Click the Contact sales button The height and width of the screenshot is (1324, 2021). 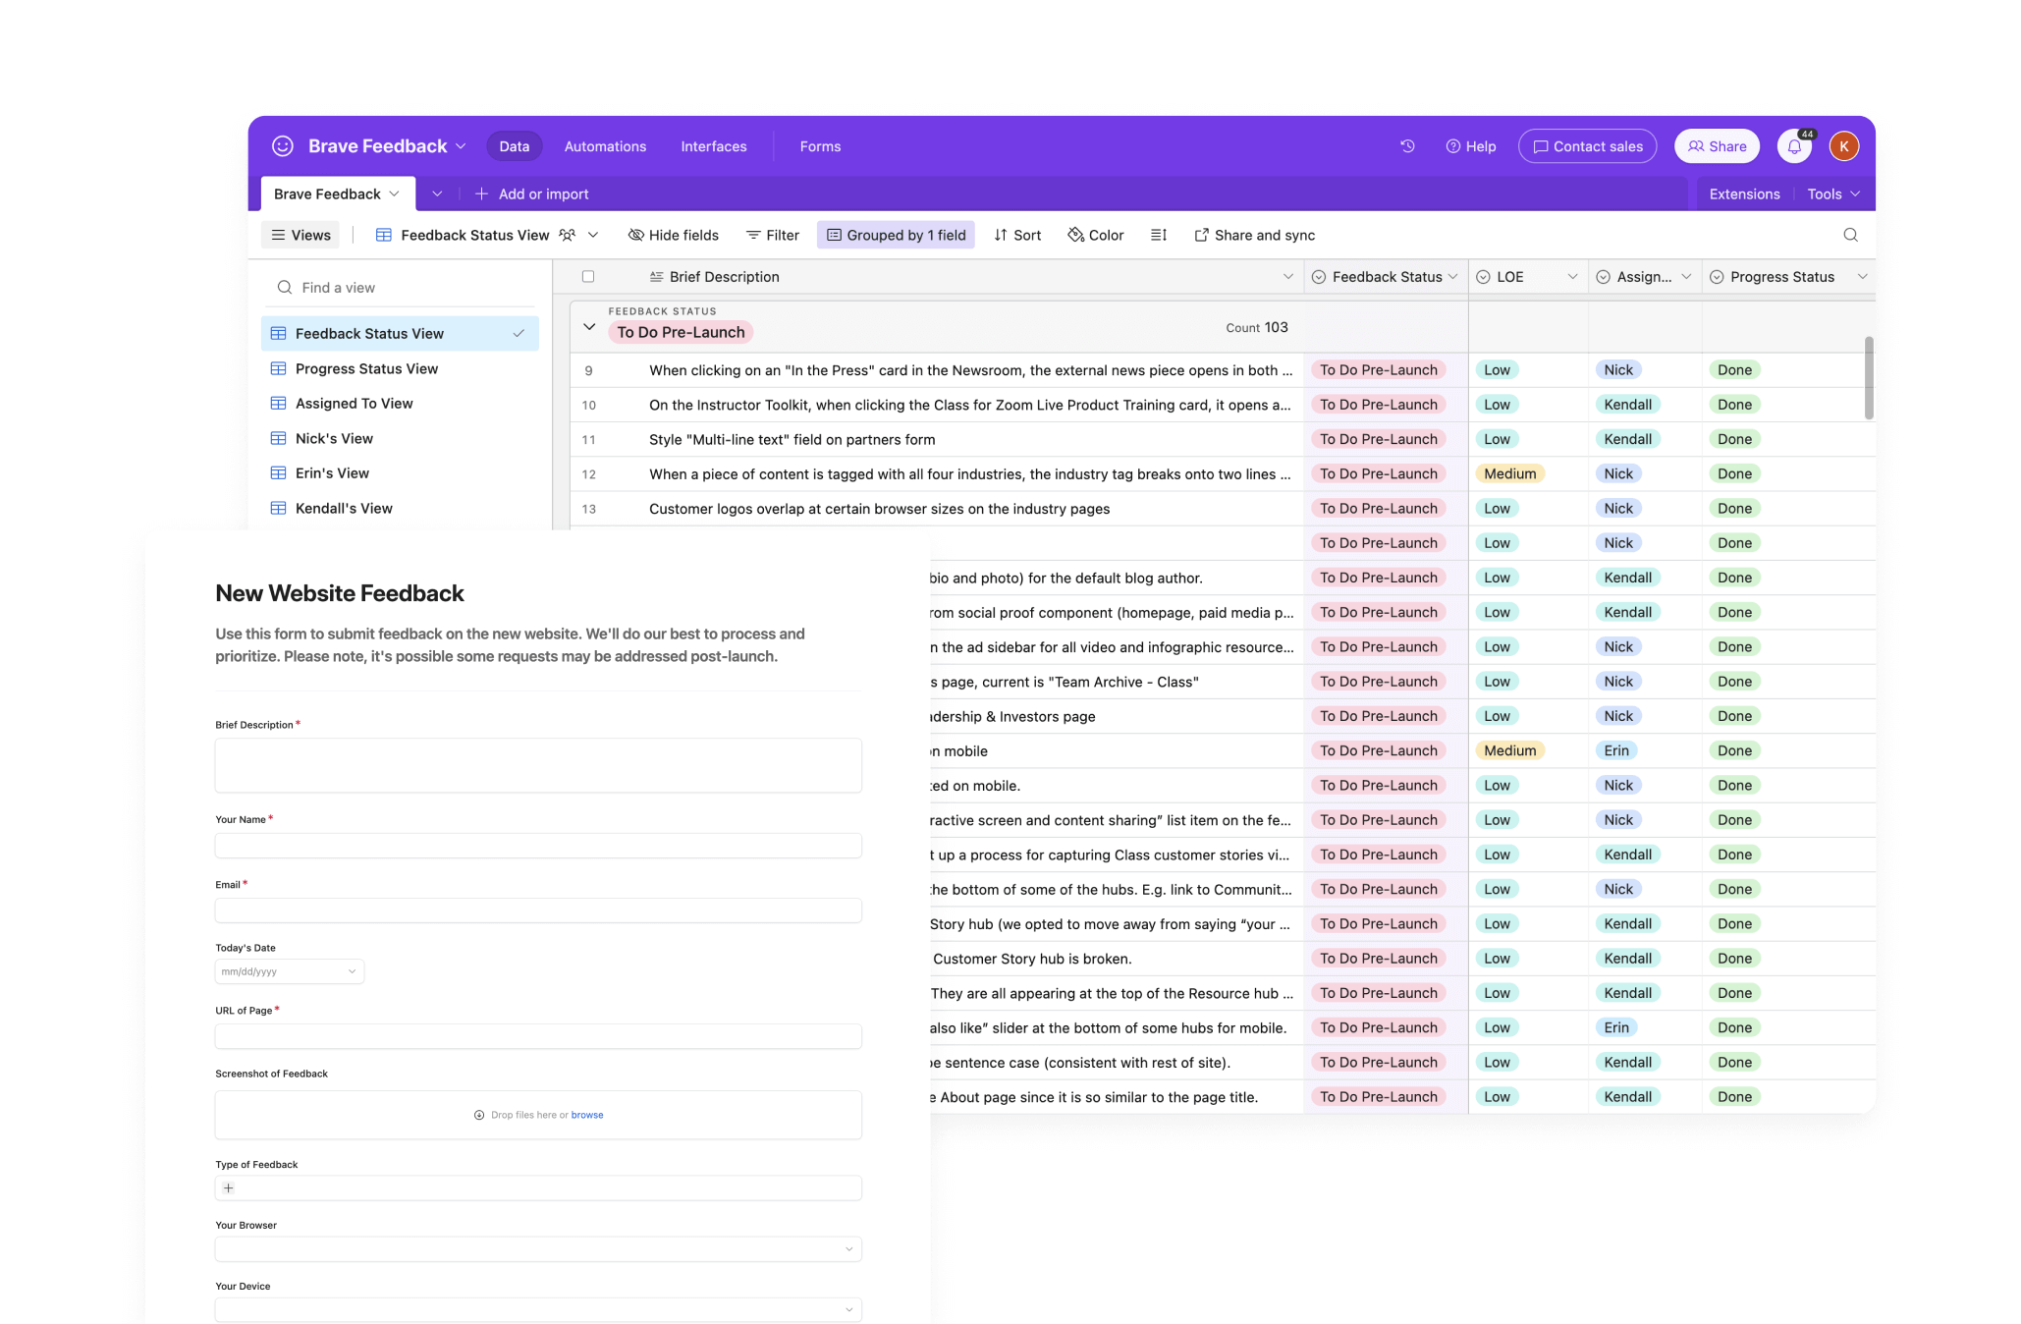coord(1587,146)
